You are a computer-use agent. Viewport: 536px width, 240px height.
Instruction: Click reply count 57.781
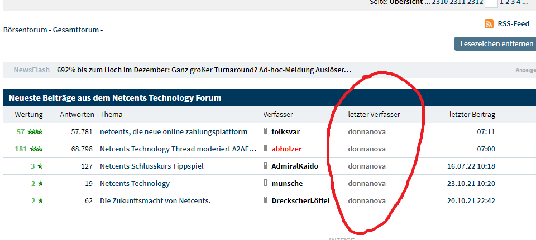82,131
